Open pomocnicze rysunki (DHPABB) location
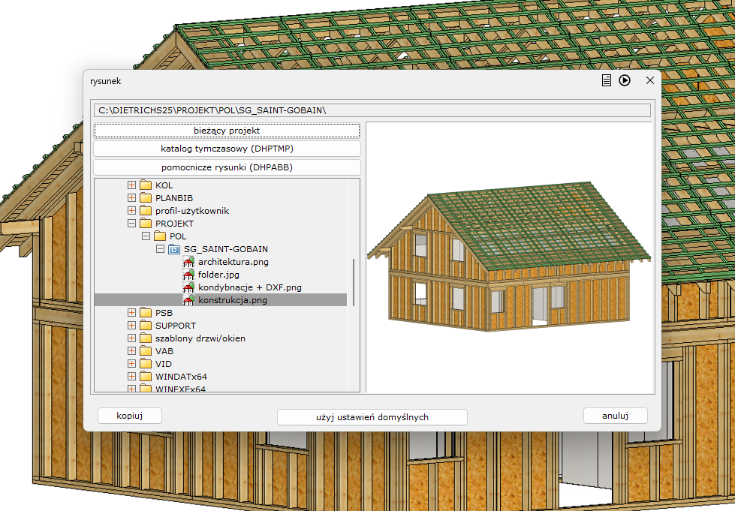This screenshot has width=735, height=511. (227, 167)
